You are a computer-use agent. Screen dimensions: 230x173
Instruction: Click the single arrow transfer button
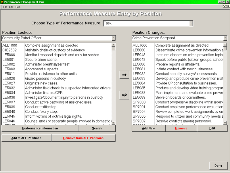[124, 75]
